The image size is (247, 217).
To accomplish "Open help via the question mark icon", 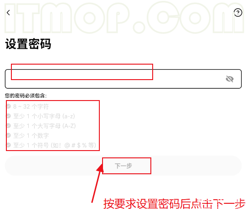I will 238,13.
